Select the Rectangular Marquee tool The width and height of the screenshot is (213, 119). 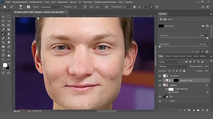tap(9, 17)
